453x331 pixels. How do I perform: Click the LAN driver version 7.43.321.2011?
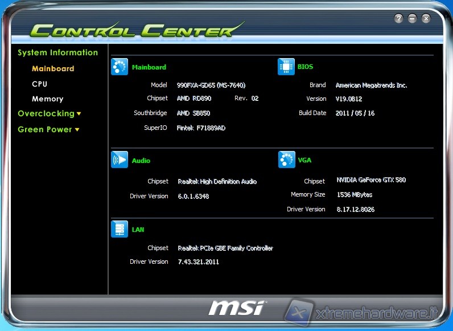click(x=198, y=261)
